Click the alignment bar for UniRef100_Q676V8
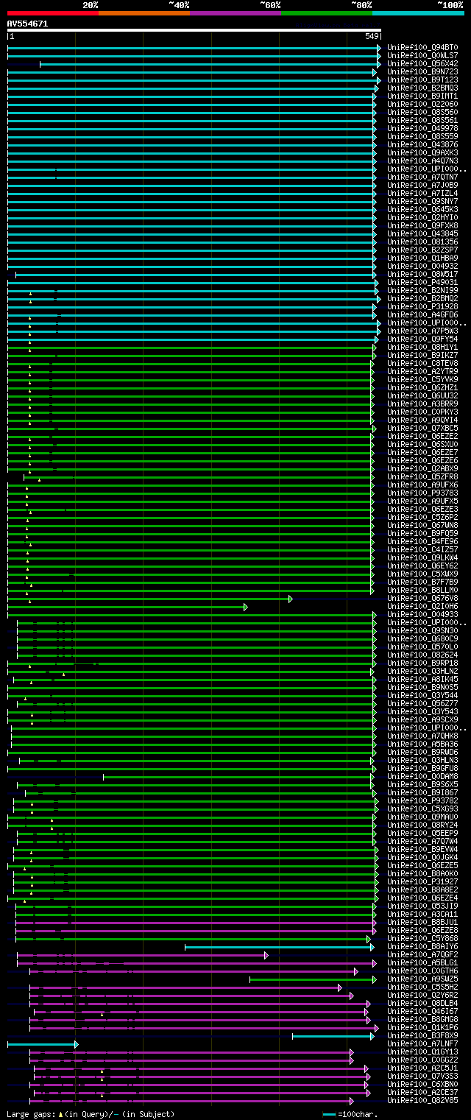 (x=149, y=599)
